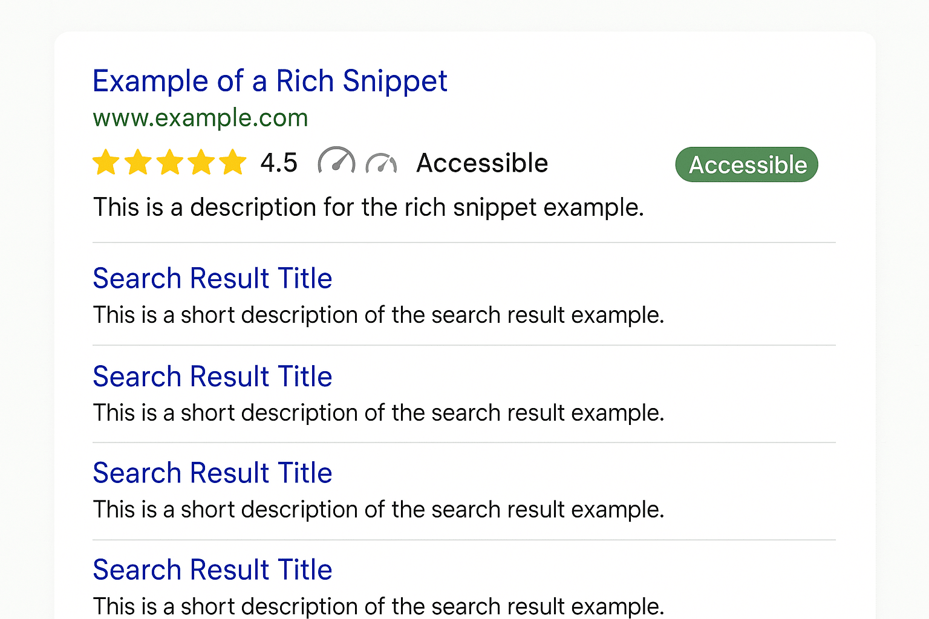Click the plain Accessible text label
The image size is (929, 619).
pyautogui.click(x=482, y=163)
